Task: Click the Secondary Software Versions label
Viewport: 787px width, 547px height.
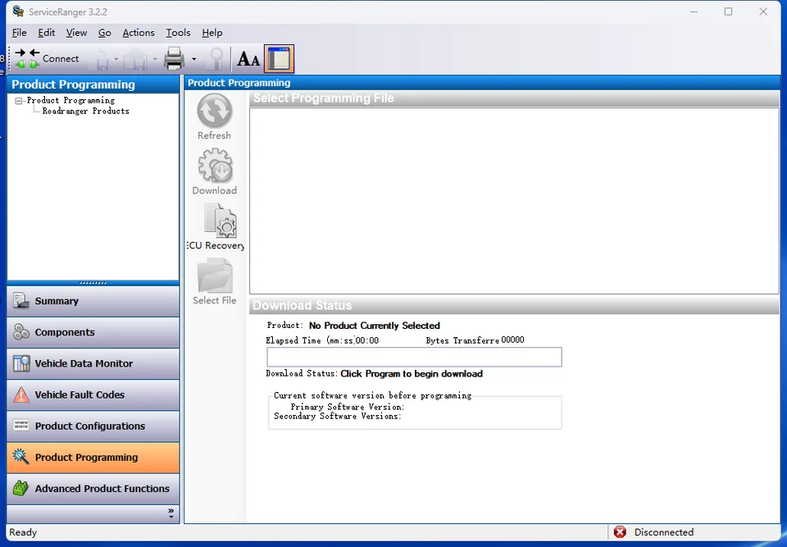Action: click(338, 417)
